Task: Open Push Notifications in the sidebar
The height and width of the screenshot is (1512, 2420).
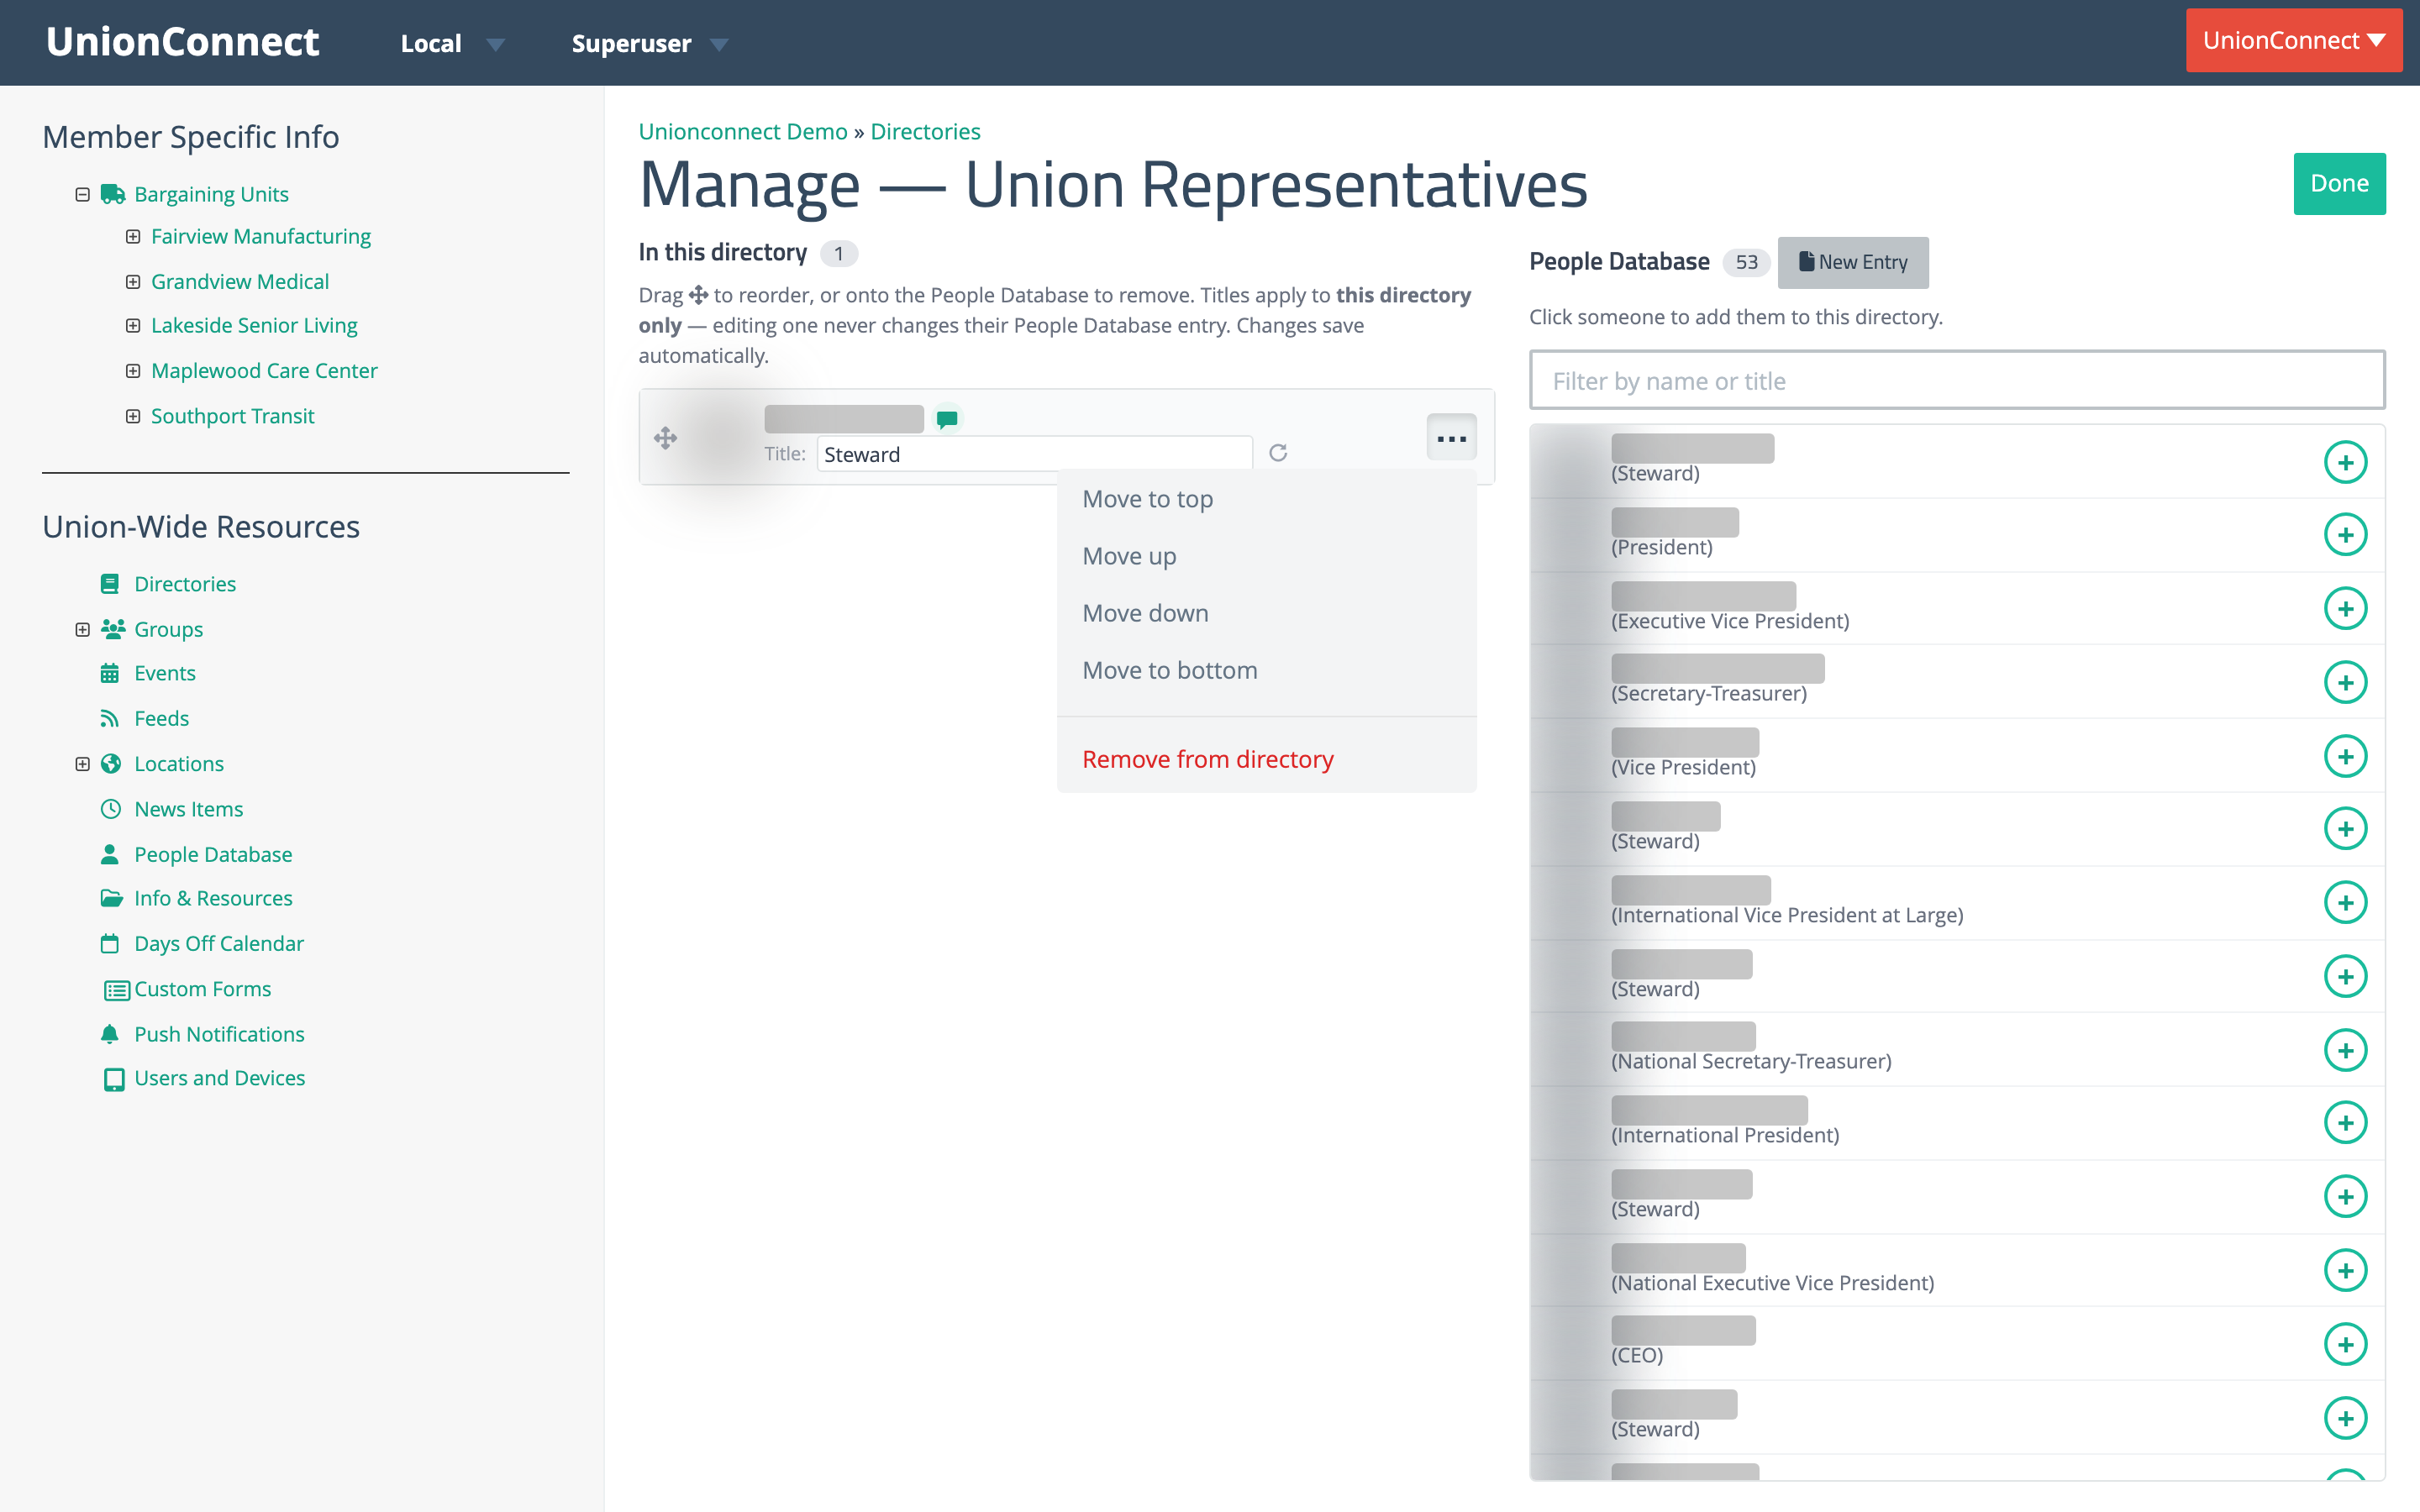Action: pyautogui.click(x=219, y=1034)
